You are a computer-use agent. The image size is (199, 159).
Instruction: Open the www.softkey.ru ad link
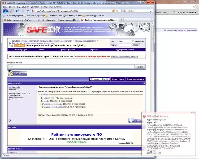[76, 142]
